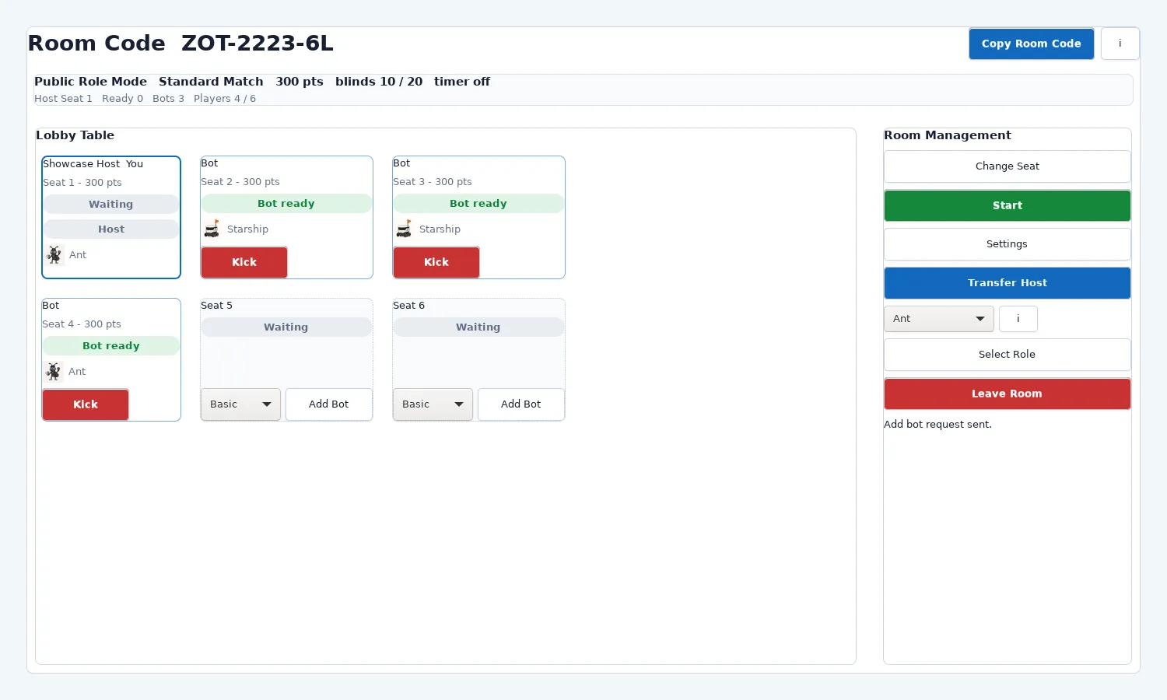1167x700 pixels.
Task: Open the Ant role dropdown
Action: (x=939, y=319)
